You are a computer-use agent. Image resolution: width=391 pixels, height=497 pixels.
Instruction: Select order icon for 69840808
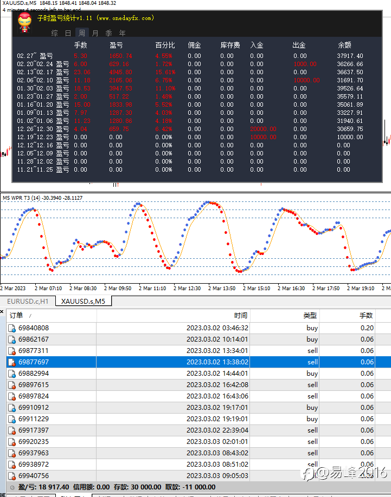pos(12,328)
